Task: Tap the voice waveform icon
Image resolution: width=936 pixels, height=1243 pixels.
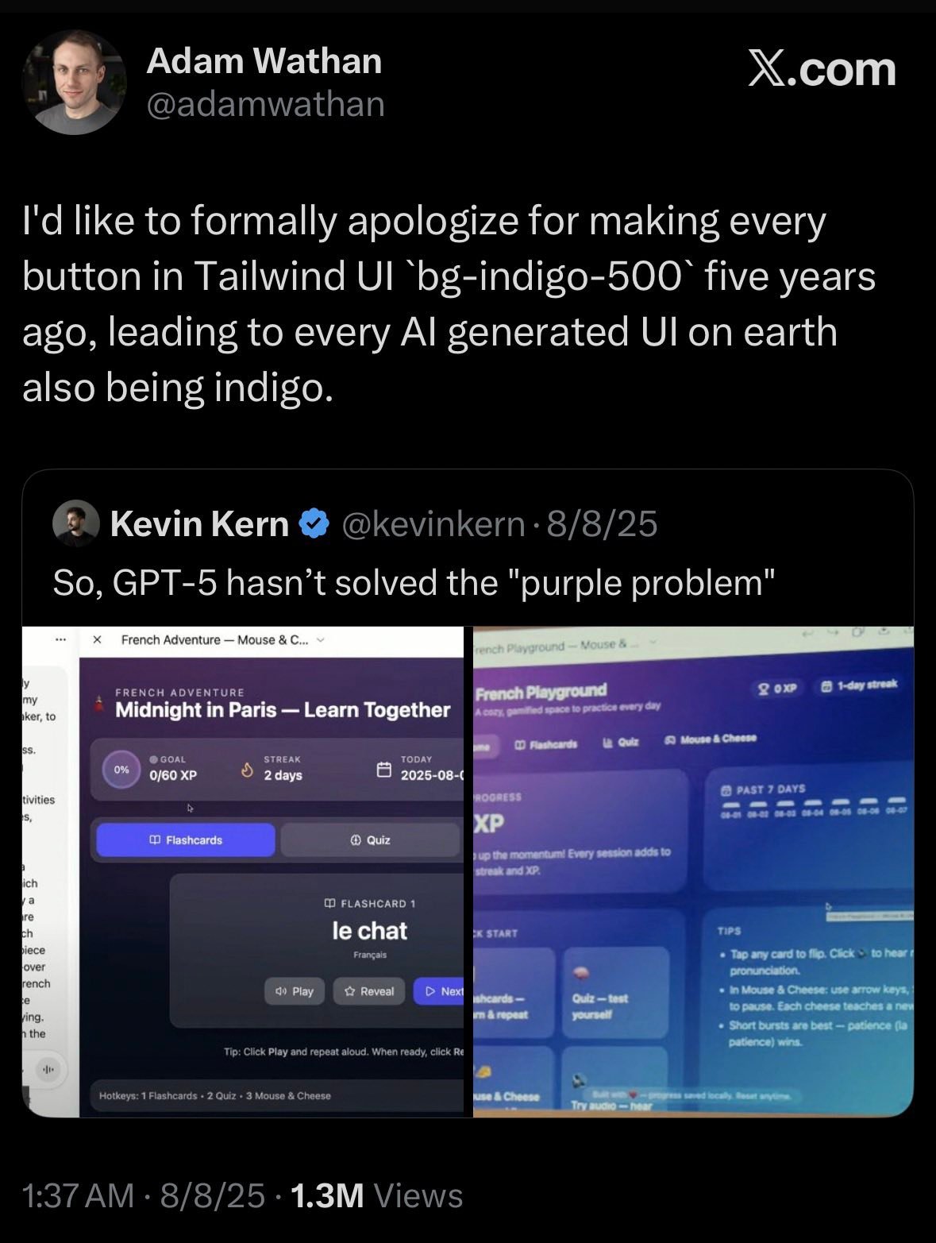Action: (x=48, y=1070)
